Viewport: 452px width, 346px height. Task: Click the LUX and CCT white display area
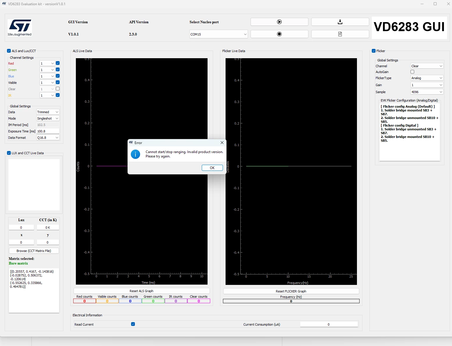coord(34,185)
